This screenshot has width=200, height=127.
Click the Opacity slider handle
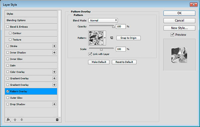click(x=113, y=27)
